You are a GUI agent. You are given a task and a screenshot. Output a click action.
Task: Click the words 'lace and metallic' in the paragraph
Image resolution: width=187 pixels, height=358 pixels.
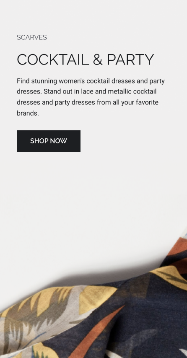[x=106, y=91]
